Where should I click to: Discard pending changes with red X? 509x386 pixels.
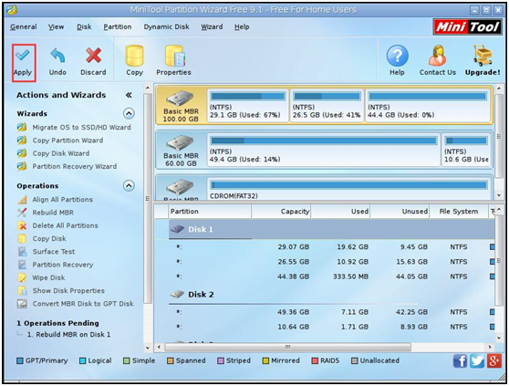(x=93, y=62)
